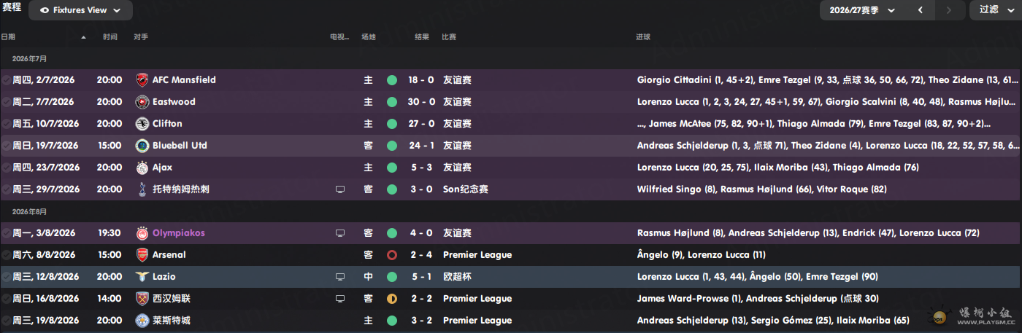This screenshot has width=1022, height=333.
Task: Expand the 过滤 filter dropdown
Action: (x=994, y=10)
